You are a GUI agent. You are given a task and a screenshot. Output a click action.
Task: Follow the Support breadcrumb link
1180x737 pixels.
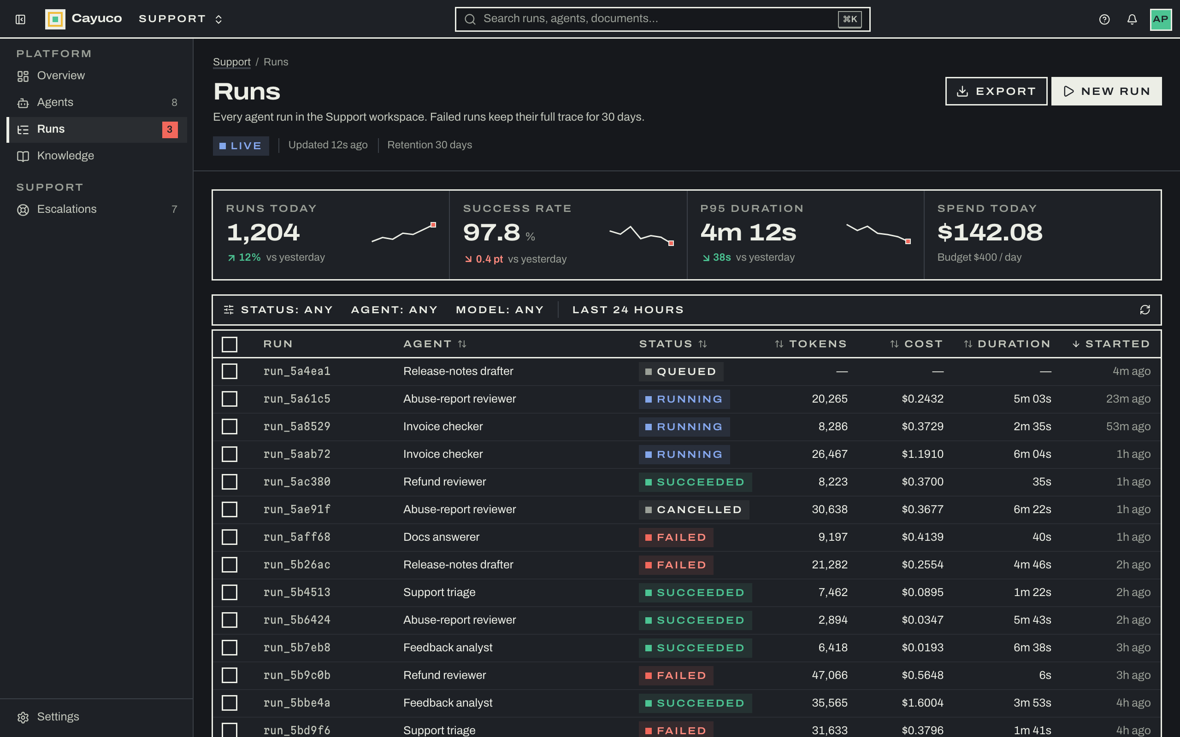231,62
